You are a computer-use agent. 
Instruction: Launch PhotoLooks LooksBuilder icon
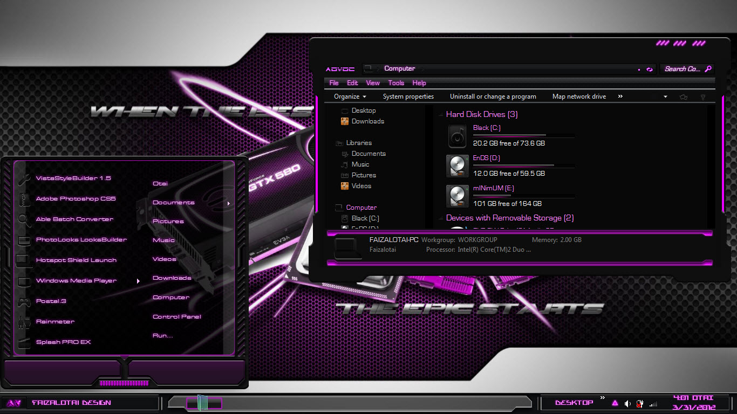click(24, 240)
